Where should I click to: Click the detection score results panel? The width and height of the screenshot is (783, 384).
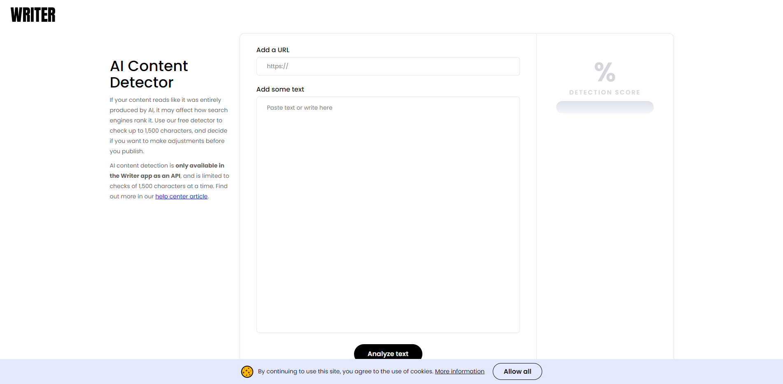tap(604, 185)
